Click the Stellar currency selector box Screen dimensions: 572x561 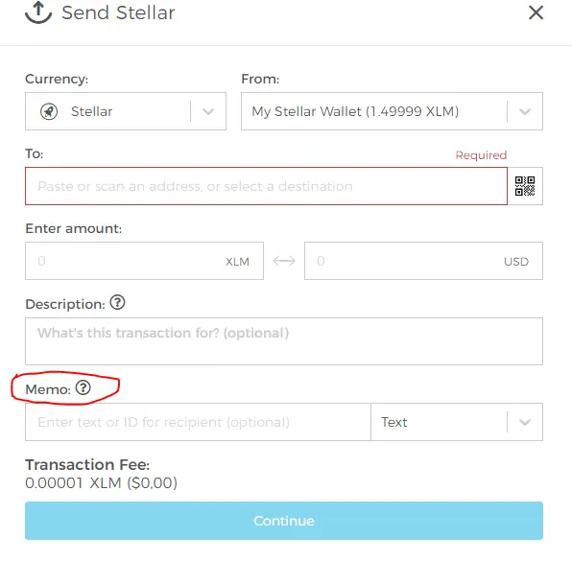coord(126,111)
